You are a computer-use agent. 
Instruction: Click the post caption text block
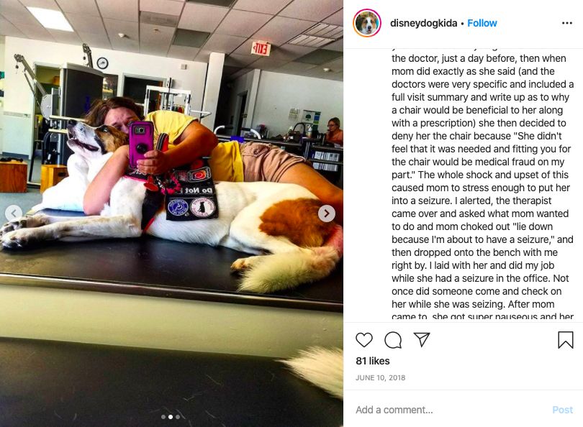(x=483, y=185)
